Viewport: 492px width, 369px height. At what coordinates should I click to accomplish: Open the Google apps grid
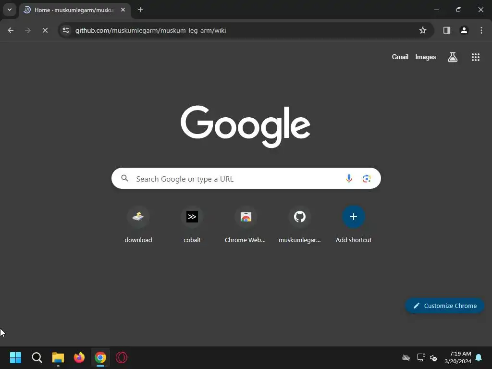click(x=475, y=57)
